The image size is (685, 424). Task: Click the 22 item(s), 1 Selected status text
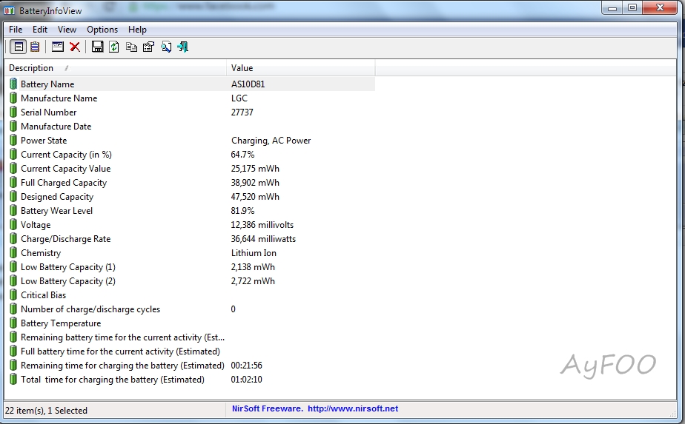46,411
